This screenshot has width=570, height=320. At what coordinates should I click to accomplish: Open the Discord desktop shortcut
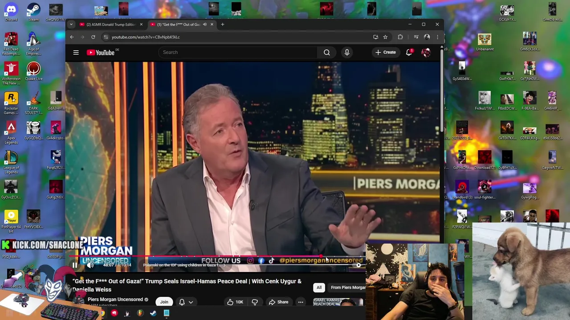(11, 12)
